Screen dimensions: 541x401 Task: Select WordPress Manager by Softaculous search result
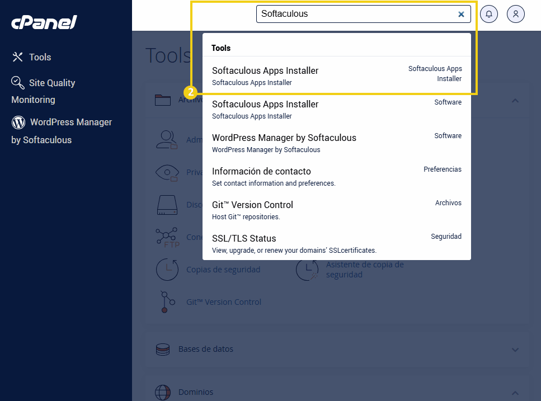coord(336,143)
